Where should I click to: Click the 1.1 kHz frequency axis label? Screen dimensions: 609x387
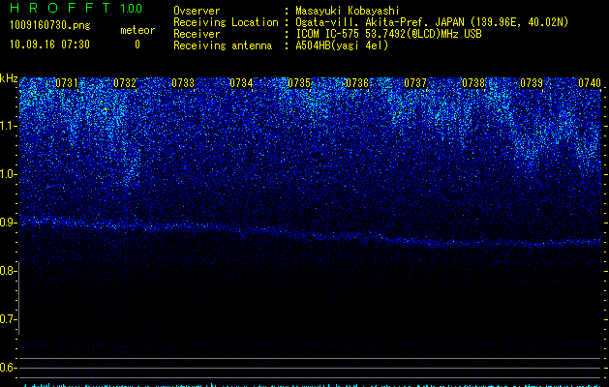pyautogui.click(x=9, y=126)
